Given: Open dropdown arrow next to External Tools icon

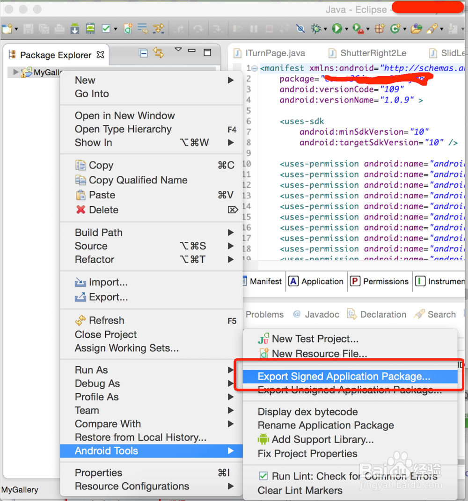Looking at the screenshot, I should (x=368, y=29).
